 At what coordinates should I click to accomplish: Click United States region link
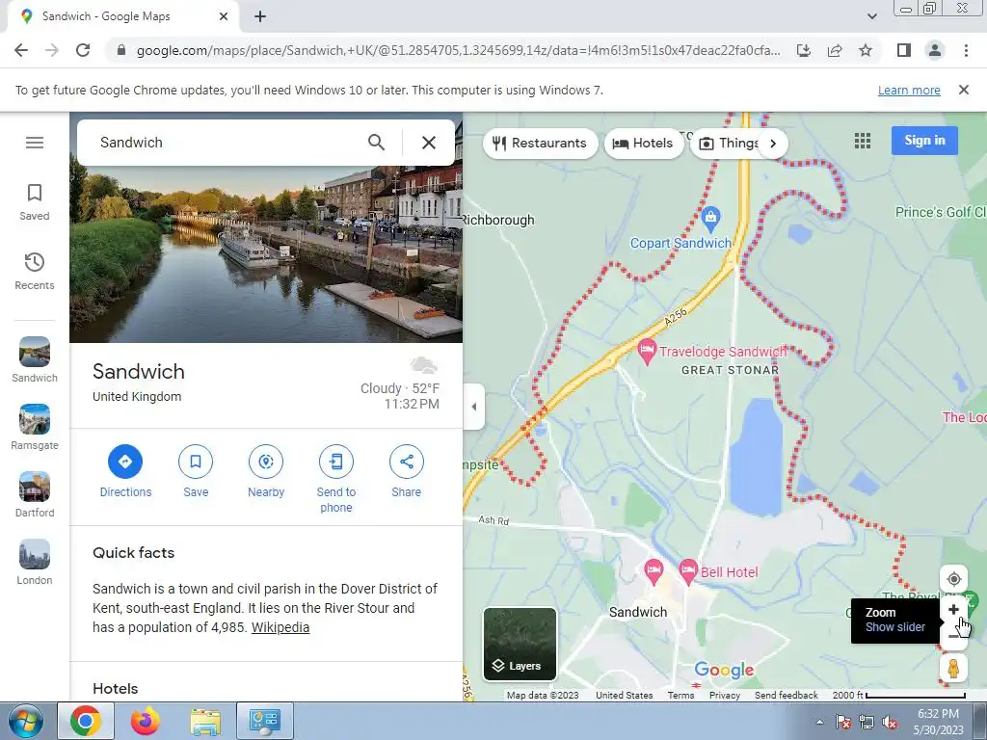pos(624,696)
